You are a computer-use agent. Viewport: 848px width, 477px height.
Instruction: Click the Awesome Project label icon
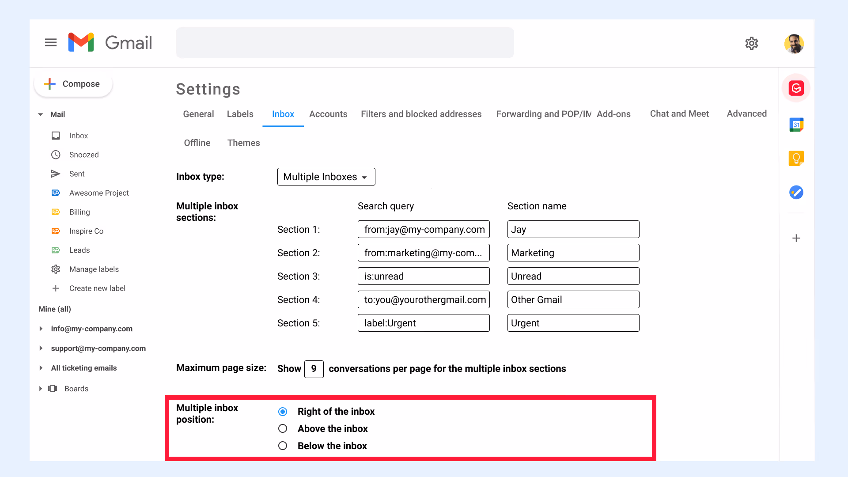56,193
